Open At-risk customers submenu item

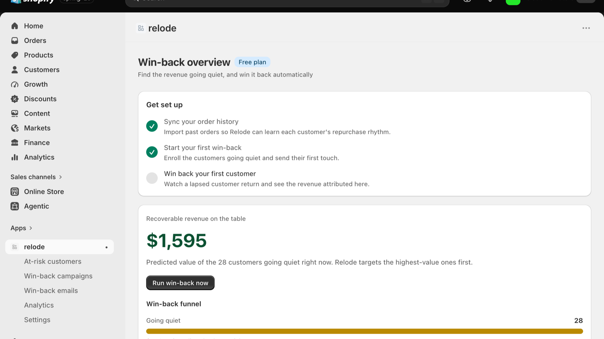click(x=53, y=261)
